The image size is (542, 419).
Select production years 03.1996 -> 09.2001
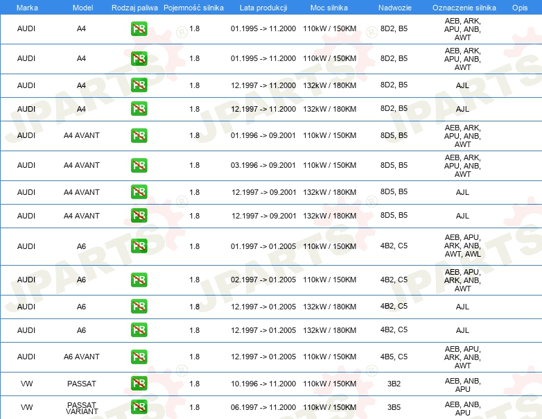tap(263, 165)
